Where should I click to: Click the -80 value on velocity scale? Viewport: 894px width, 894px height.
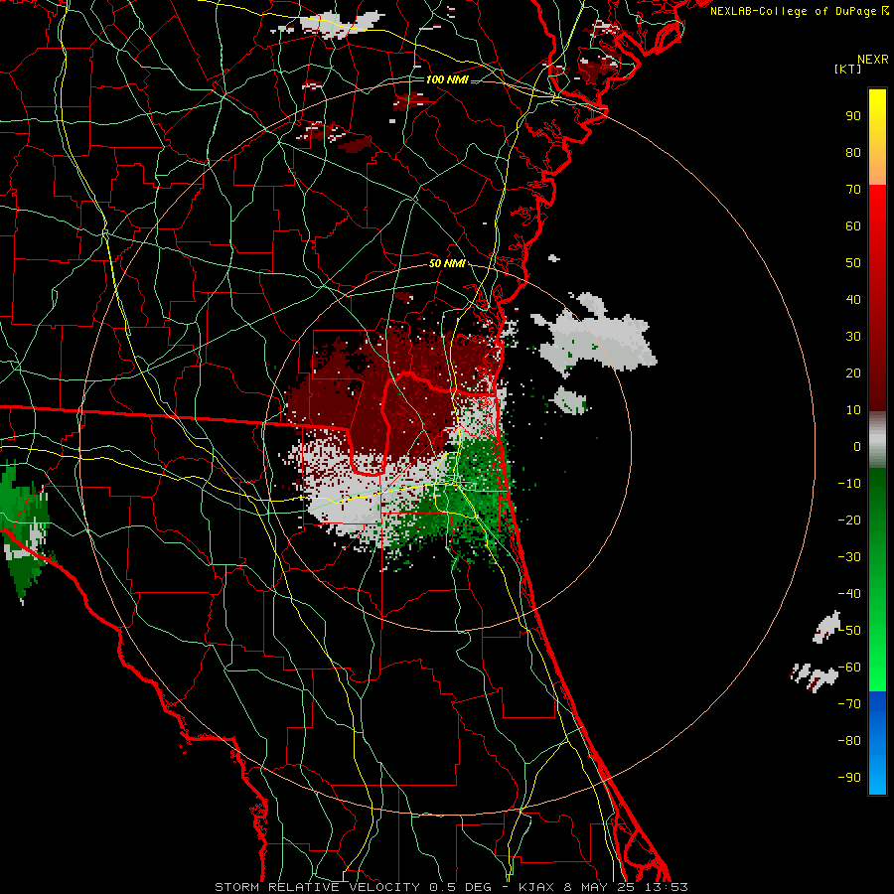[849, 741]
